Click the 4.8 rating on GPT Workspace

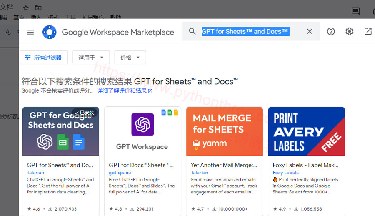click(x=116, y=209)
